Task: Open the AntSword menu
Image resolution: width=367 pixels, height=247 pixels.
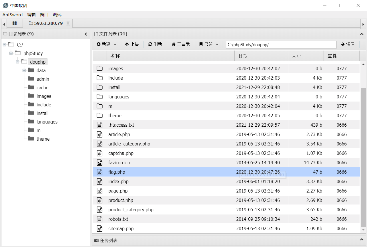Action: click(x=13, y=15)
